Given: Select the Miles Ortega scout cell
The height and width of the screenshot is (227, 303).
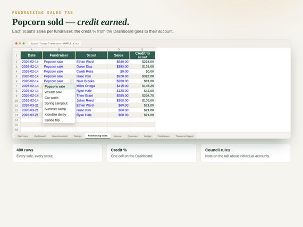Looking at the screenshot, I should 91,86.
